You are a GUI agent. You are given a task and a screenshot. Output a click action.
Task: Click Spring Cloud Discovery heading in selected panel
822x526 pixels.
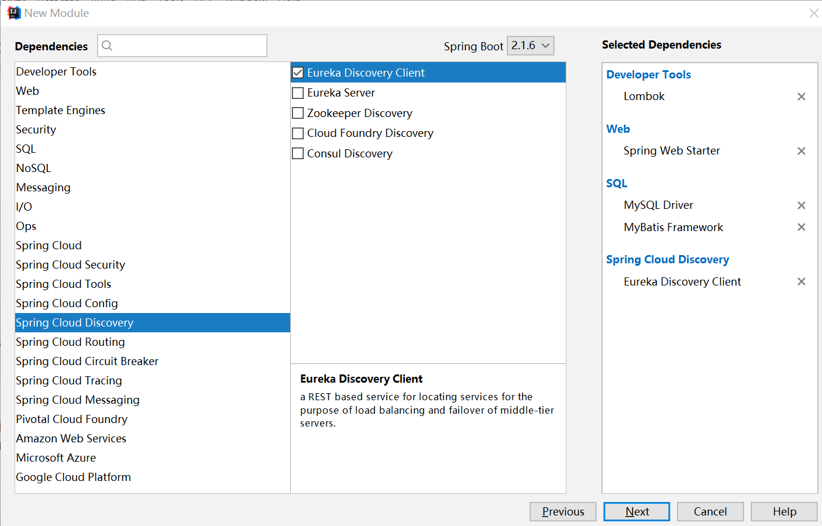point(668,259)
